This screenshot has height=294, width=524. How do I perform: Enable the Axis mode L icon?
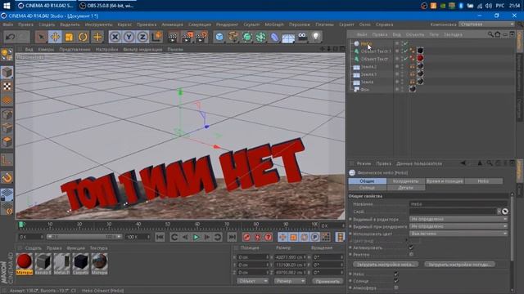coord(7,160)
